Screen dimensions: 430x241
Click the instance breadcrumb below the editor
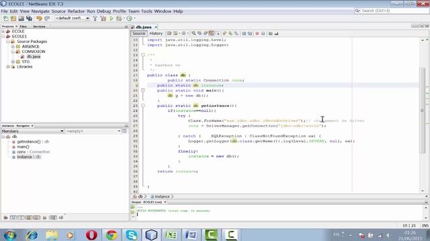(x=162, y=196)
